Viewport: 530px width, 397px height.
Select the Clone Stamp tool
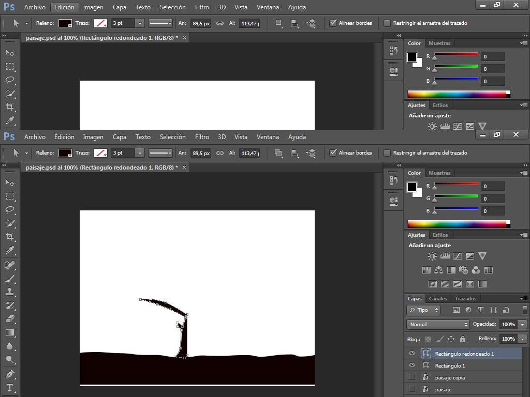point(10,293)
